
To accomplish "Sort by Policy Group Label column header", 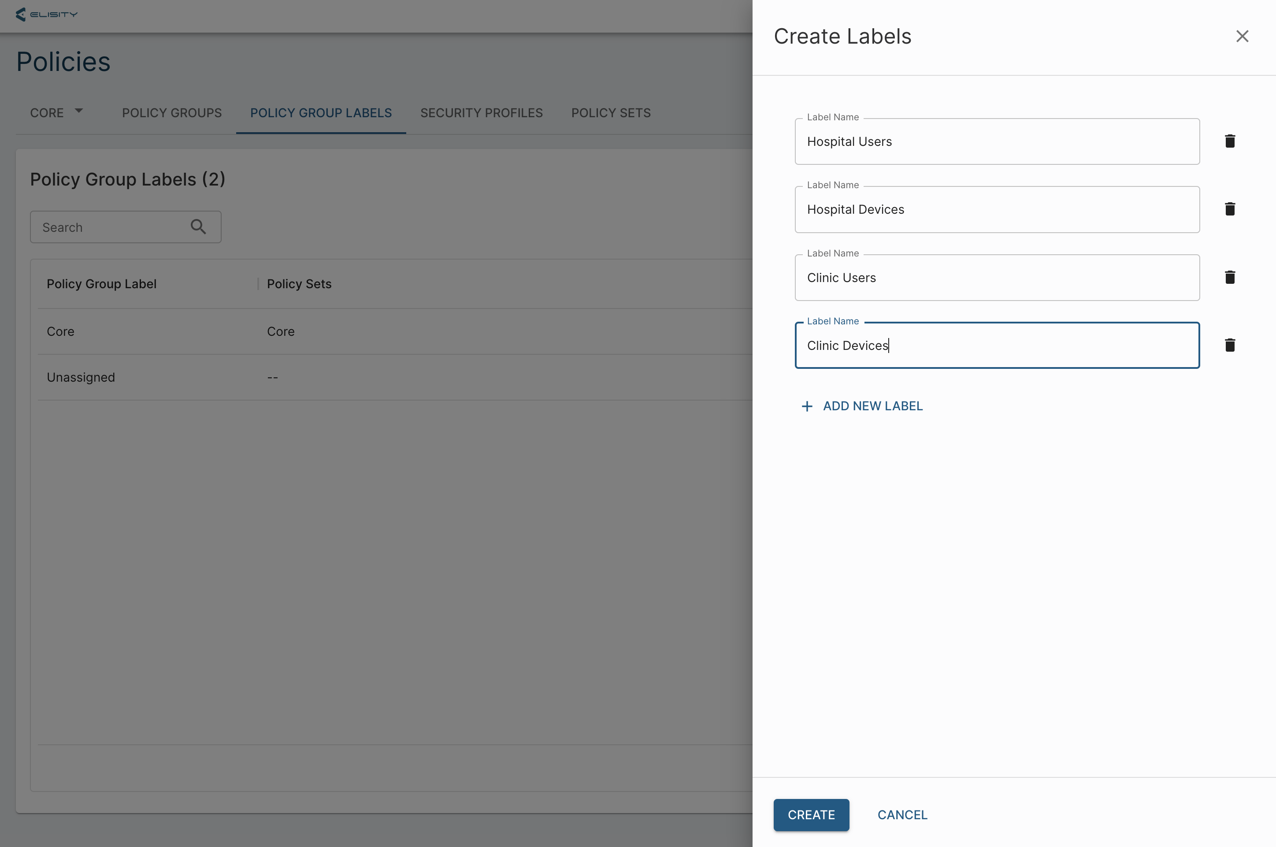I will 101,284.
